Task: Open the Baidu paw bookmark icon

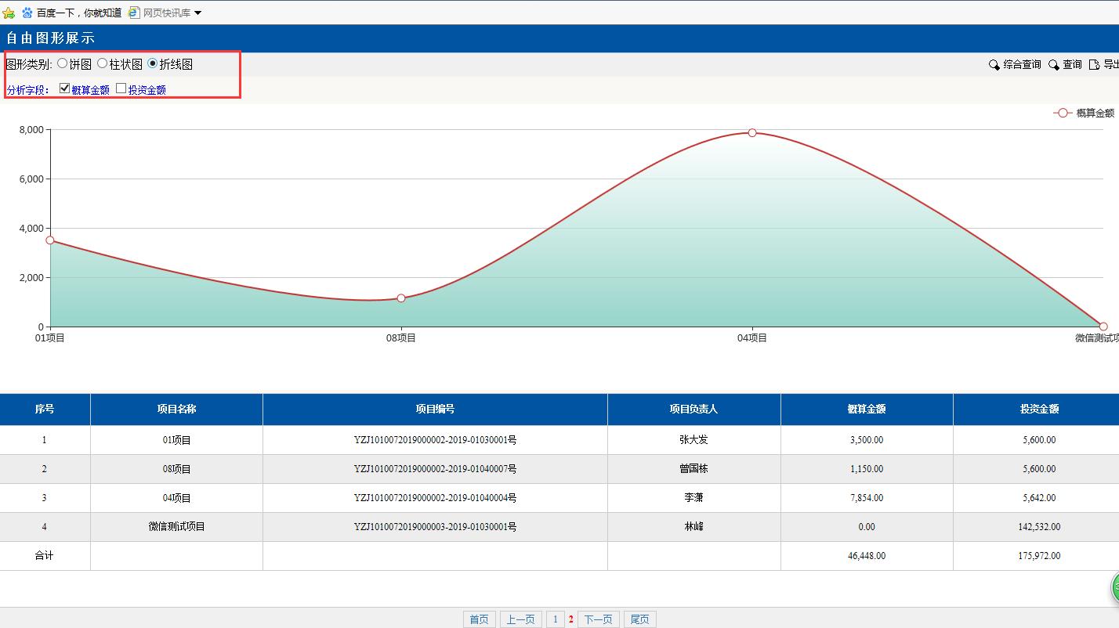Action: (x=27, y=13)
